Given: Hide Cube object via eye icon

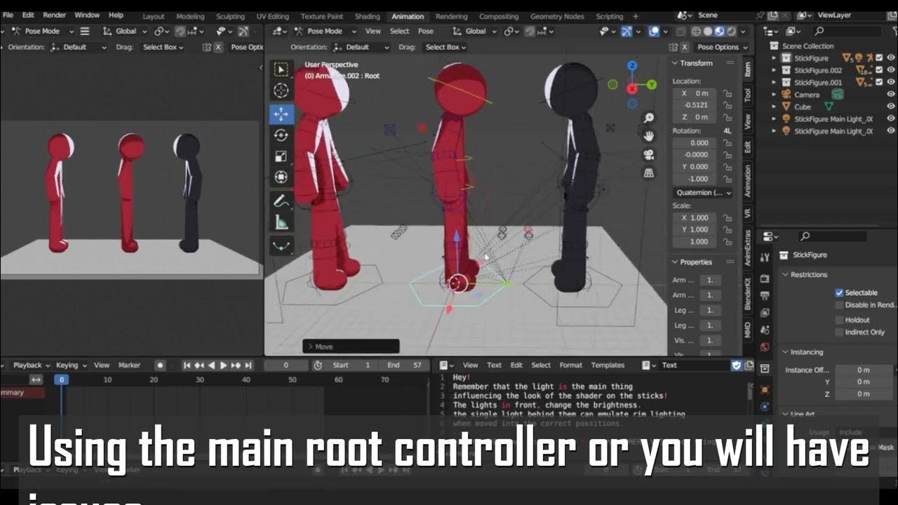Looking at the screenshot, I should pos(891,107).
